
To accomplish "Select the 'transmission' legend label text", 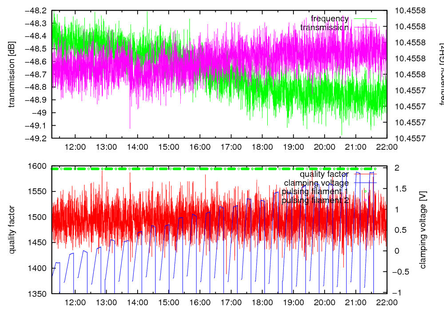I will coord(324,28).
